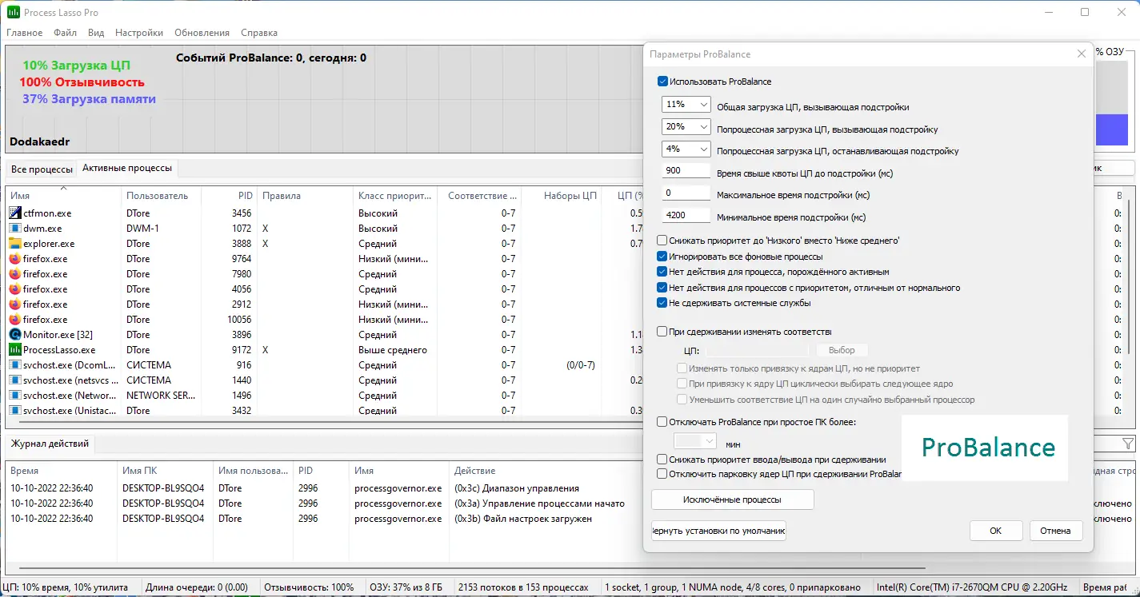Click the Process Lasso Pro title bar icon
The height and width of the screenshot is (597, 1140).
tap(13, 13)
